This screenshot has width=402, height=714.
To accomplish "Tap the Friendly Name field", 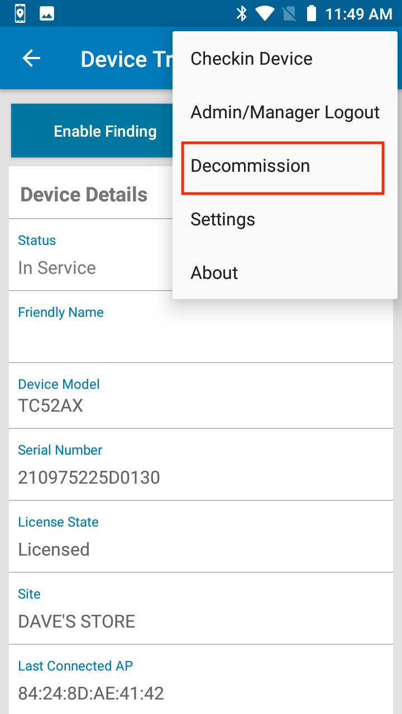I will point(201,327).
